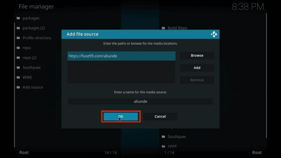This screenshot has height=158, width=281.
Task: Edit the media source name field aliunde
Action: click(140, 101)
